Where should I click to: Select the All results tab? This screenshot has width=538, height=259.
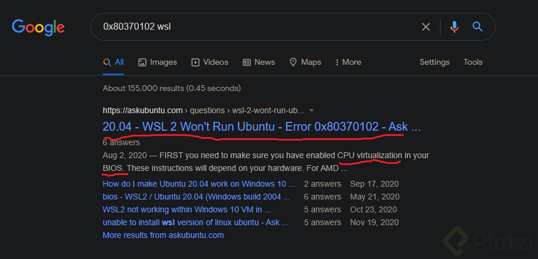tap(114, 62)
